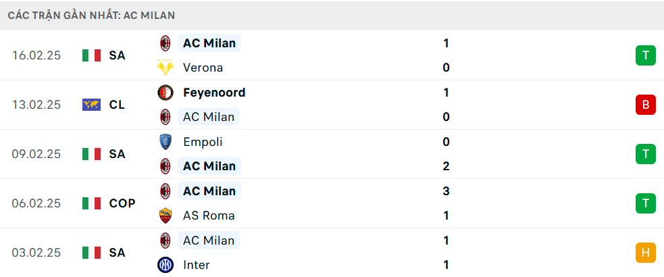Click AC Milan crest in Verona match
Viewport: 664px width, 277px height.
tap(165, 43)
